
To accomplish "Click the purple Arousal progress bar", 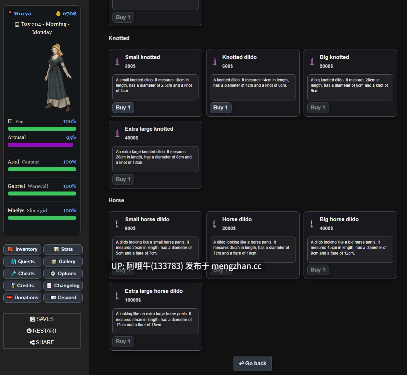I will click(x=42, y=145).
